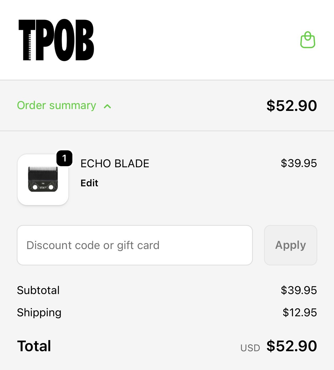Viewport: 334px width, 370px height.
Task: Click the quantity badge showing 1
Action: pos(64,158)
